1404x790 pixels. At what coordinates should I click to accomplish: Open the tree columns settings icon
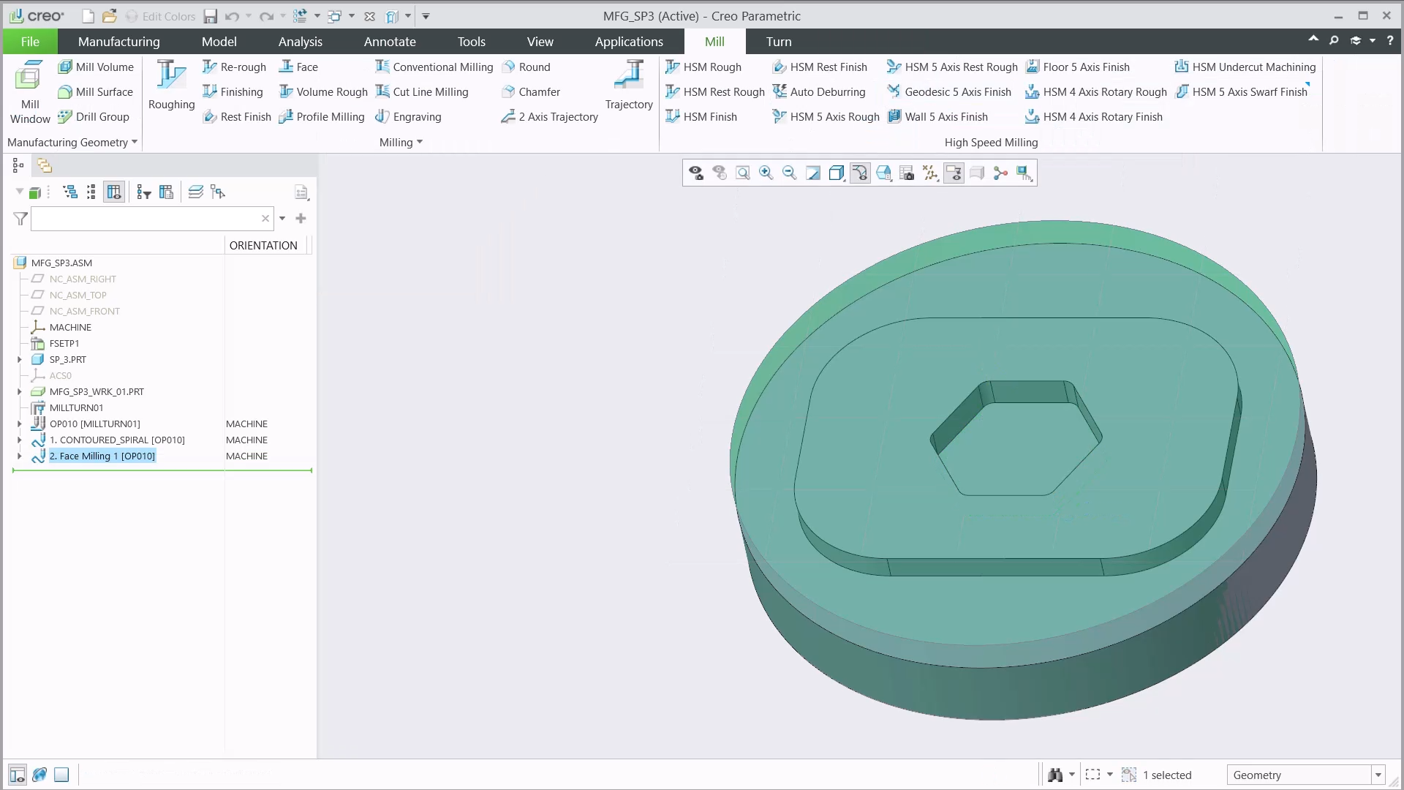[166, 192]
